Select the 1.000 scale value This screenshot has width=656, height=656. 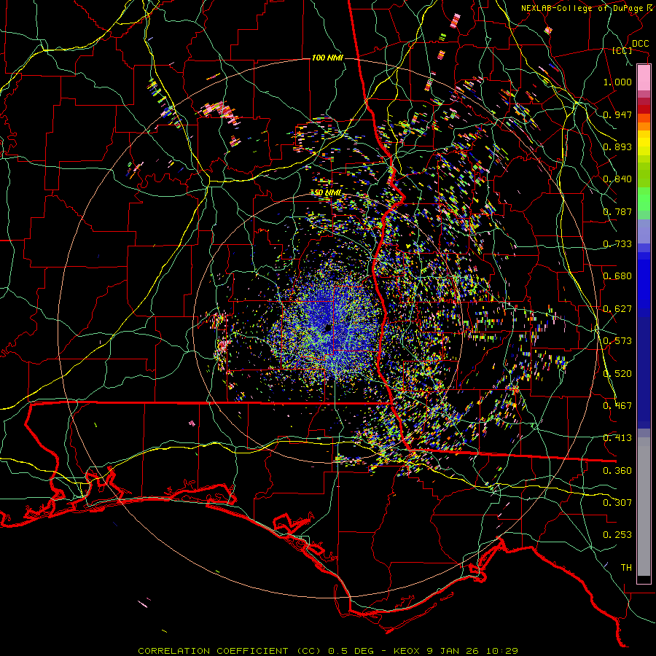click(x=617, y=82)
